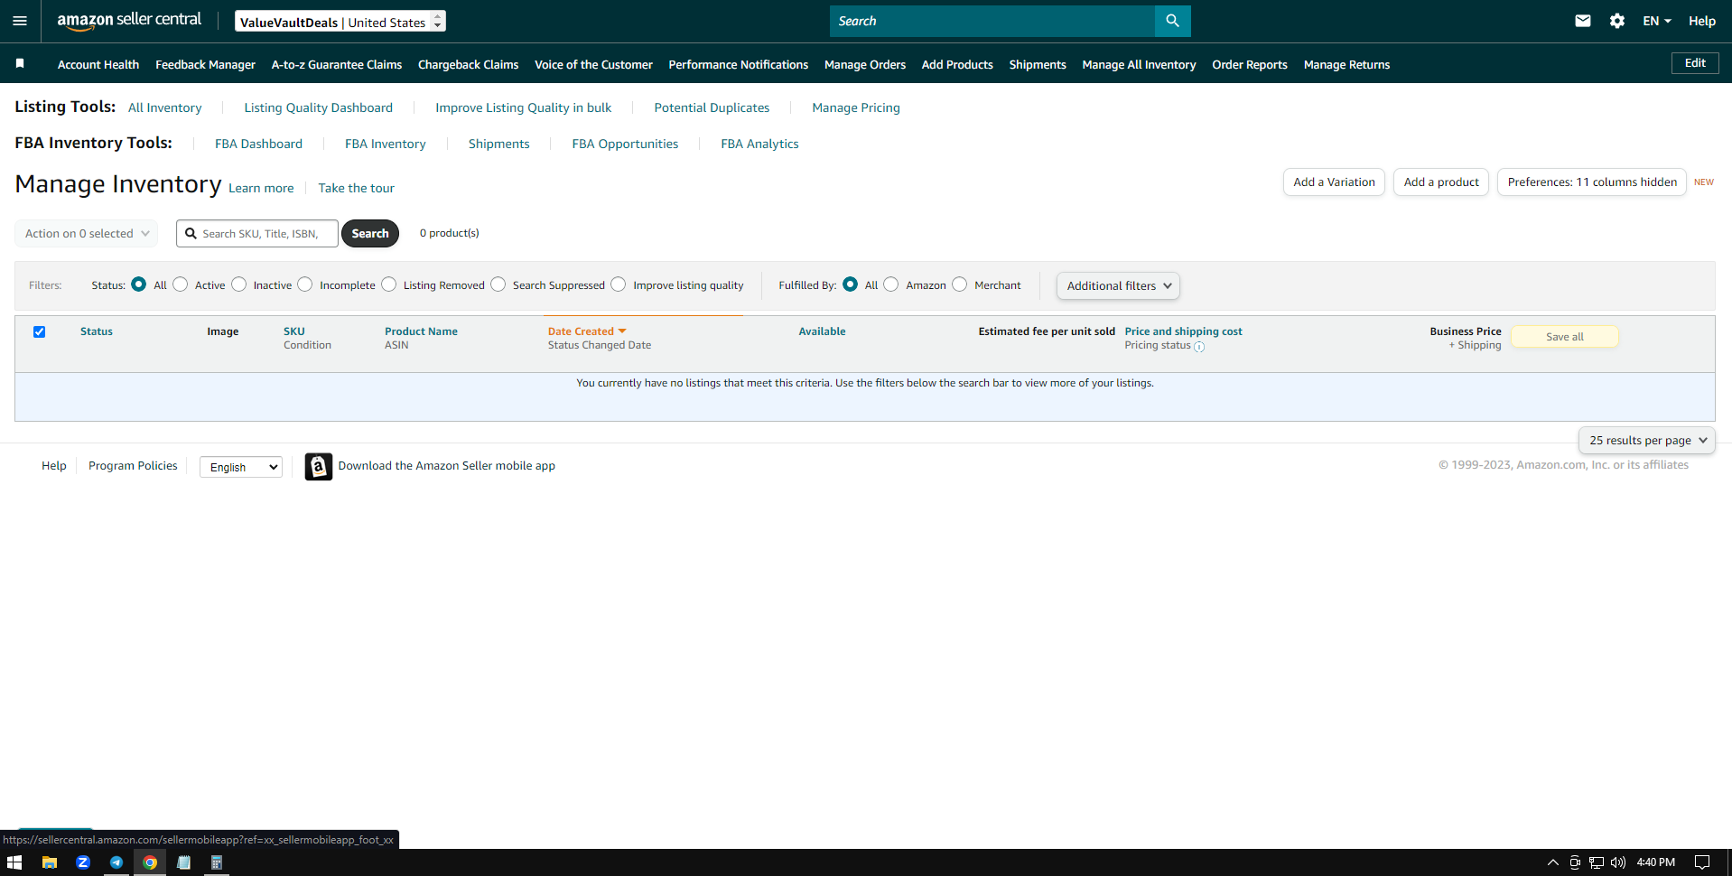Click the Add a Variation button
This screenshot has height=876, width=1732.
(1334, 182)
